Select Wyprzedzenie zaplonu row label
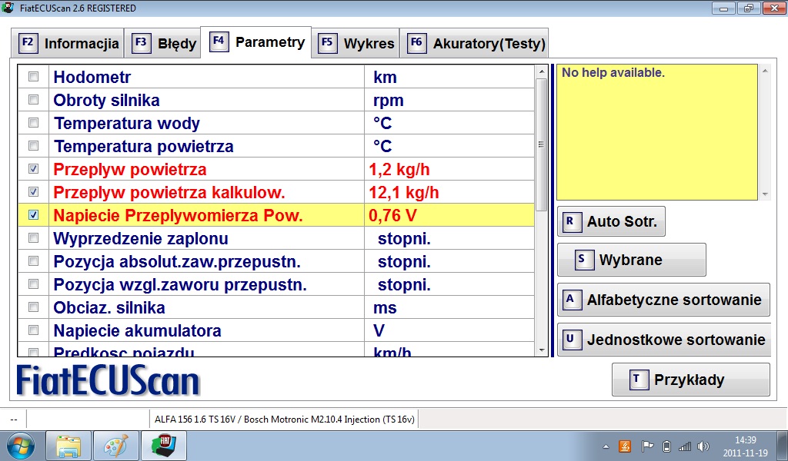788x461 pixels. (141, 239)
